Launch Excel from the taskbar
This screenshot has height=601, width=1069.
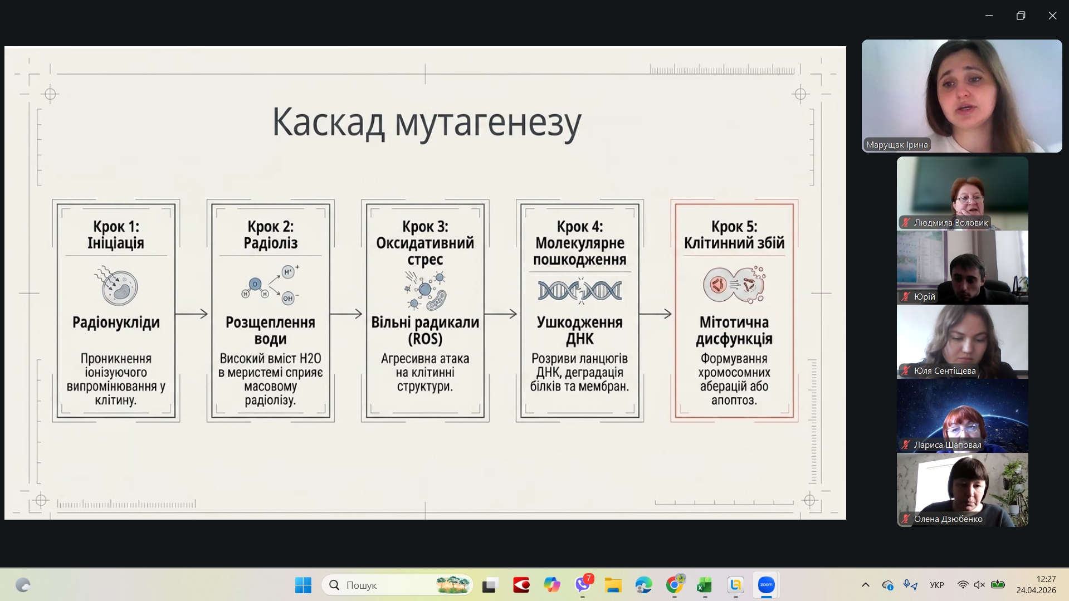pos(705,585)
